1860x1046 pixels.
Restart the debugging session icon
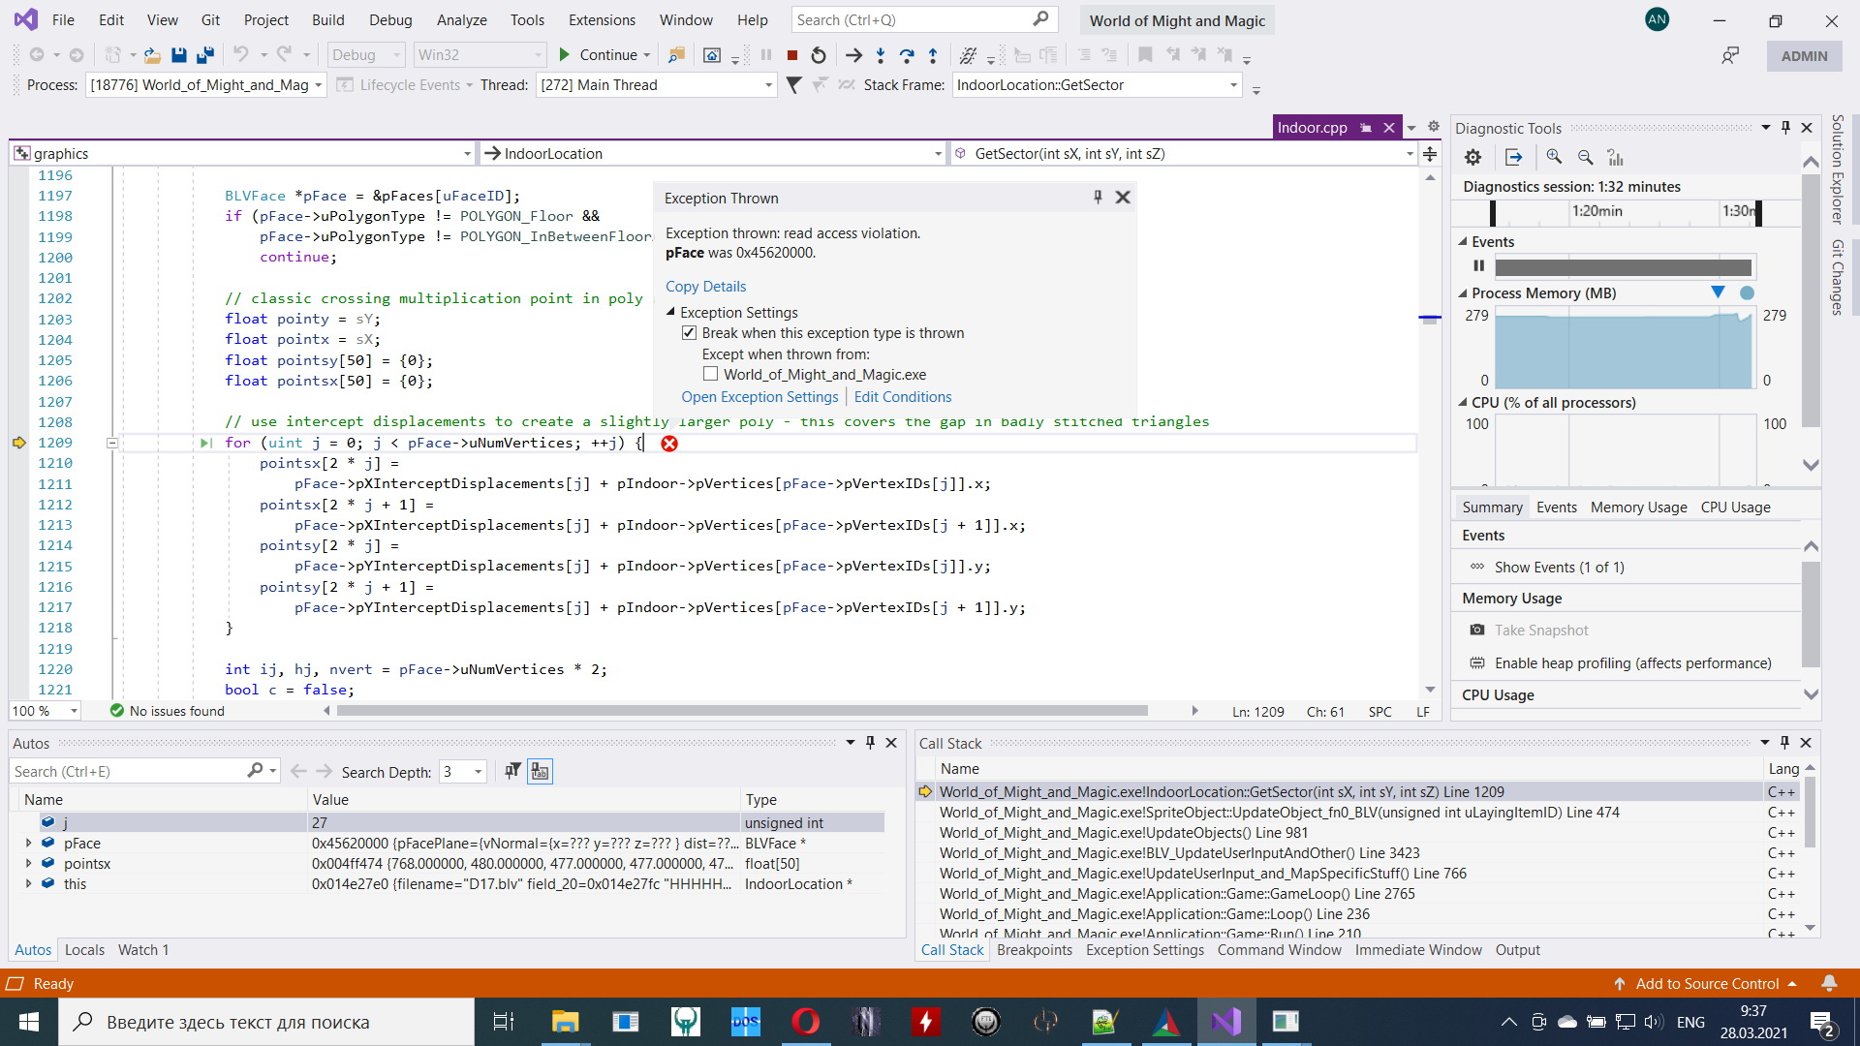[818, 55]
